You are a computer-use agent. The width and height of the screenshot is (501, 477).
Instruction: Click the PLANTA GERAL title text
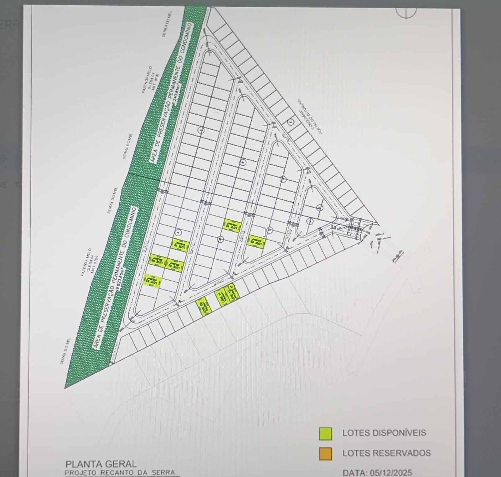(x=101, y=464)
